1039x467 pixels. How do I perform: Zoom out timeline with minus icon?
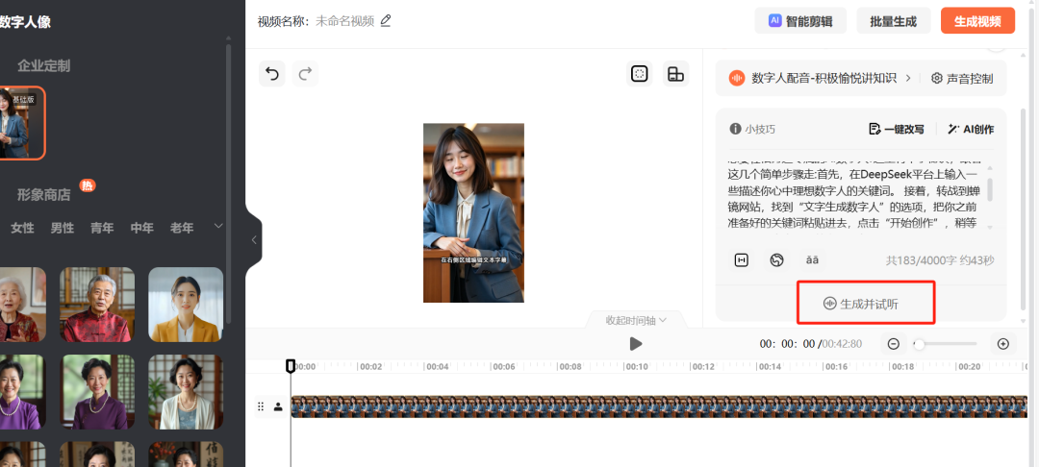[893, 343]
